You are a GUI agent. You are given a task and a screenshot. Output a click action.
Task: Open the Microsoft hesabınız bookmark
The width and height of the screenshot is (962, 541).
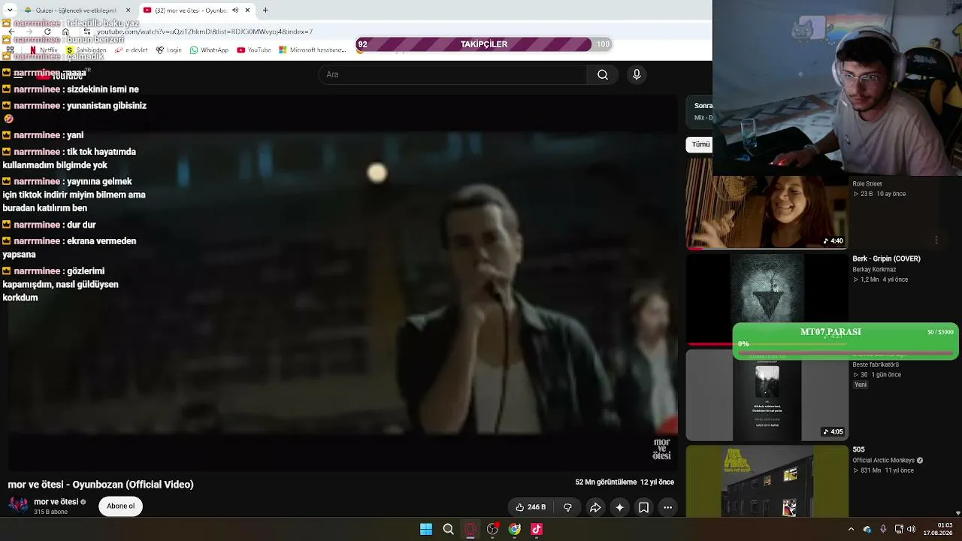click(313, 50)
